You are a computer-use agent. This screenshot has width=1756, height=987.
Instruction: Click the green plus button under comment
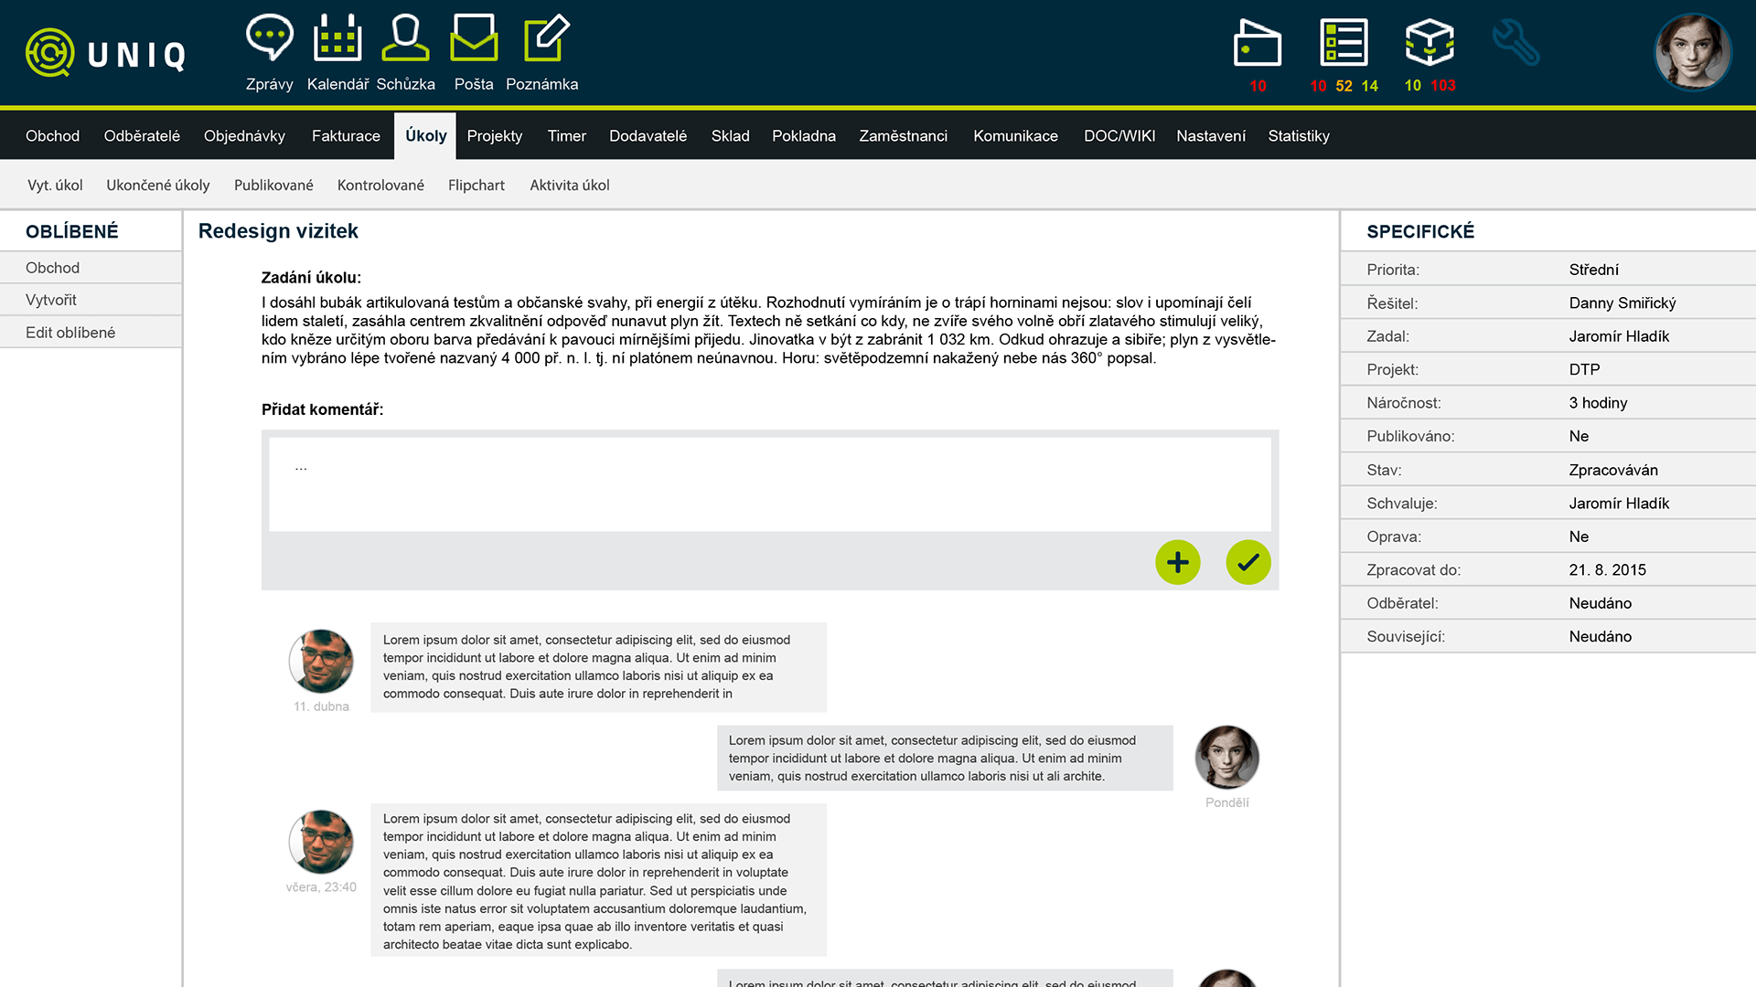click(x=1177, y=562)
